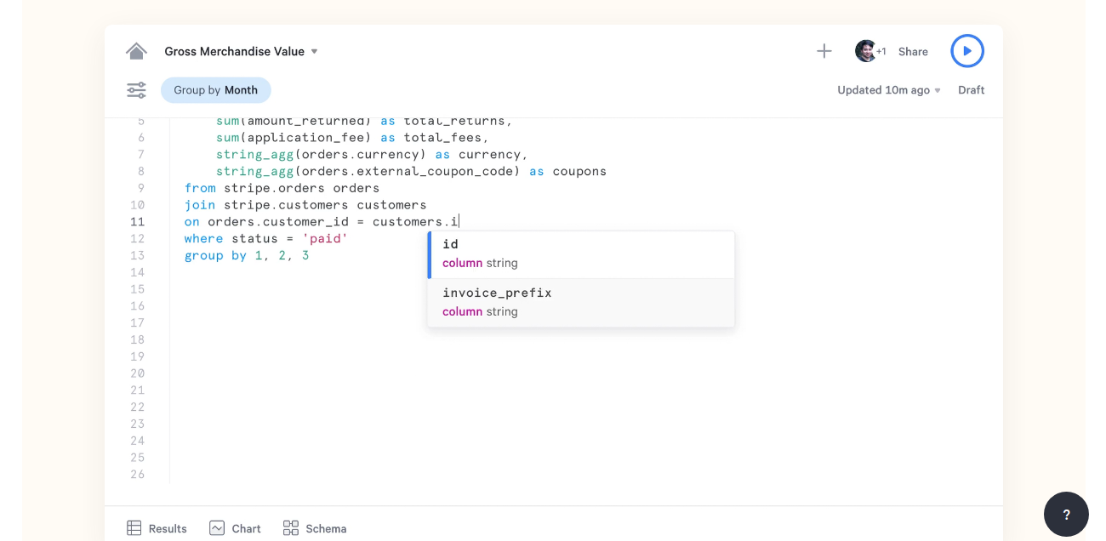Image resolution: width=1106 pixels, height=541 pixels.
Task: Run the query with the play button
Action: [x=966, y=51]
